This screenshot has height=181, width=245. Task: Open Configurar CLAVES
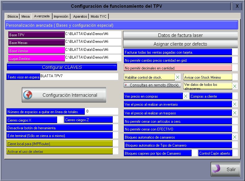[x=62, y=67]
